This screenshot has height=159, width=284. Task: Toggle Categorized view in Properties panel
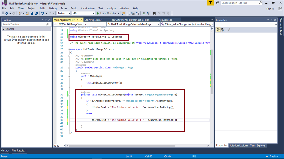[218, 30]
